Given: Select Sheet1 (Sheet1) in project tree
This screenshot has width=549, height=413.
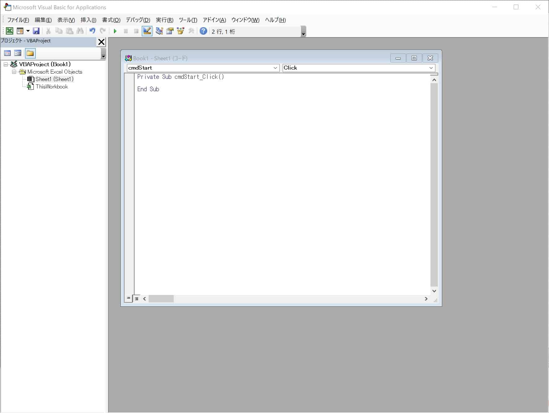Looking at the screenshot, I should [x=54, y=79].
